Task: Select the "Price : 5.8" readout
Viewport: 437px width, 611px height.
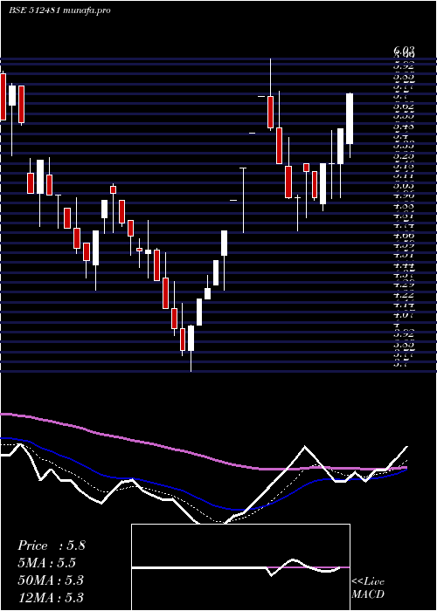Action: point(51,546)
